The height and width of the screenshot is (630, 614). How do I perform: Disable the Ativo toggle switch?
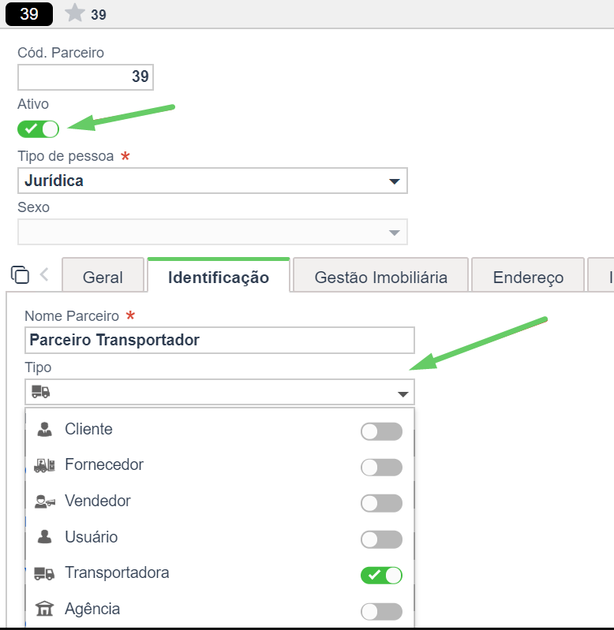[38, 129]
